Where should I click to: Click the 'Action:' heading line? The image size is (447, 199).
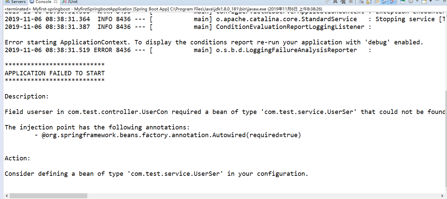tap(18, 158)
